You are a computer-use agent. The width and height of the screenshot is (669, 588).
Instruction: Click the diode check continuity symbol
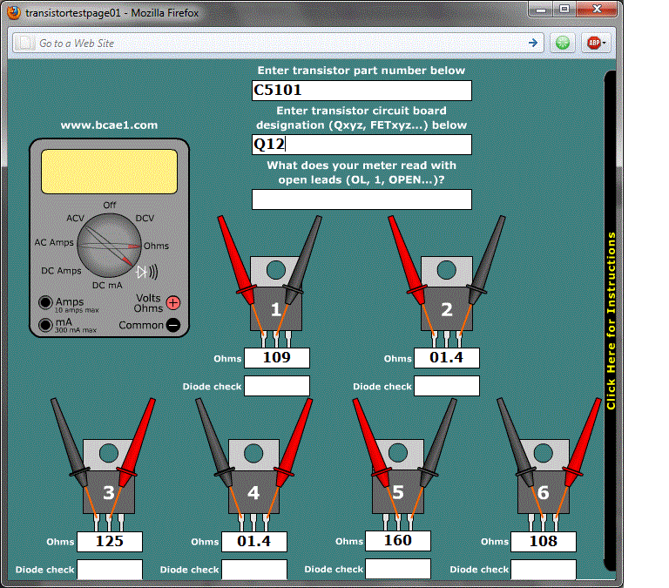tap(147, 272)
